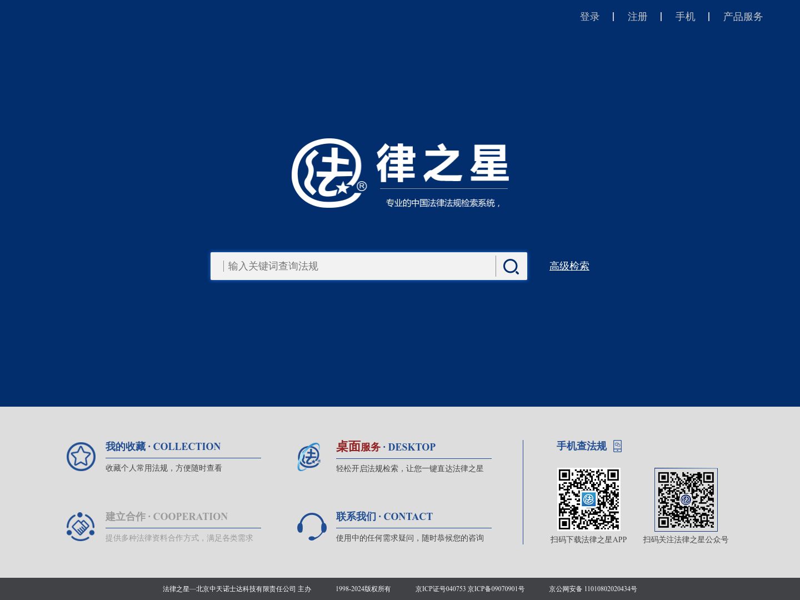Open the 产品服务 menu item
Screen dimensions: 800x600
tap(743, 17)
